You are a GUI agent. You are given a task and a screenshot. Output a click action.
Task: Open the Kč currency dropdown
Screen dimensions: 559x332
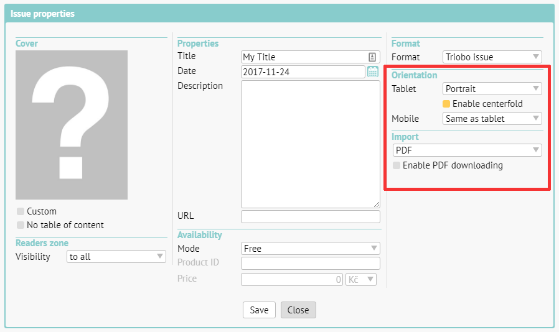(361, 279)
